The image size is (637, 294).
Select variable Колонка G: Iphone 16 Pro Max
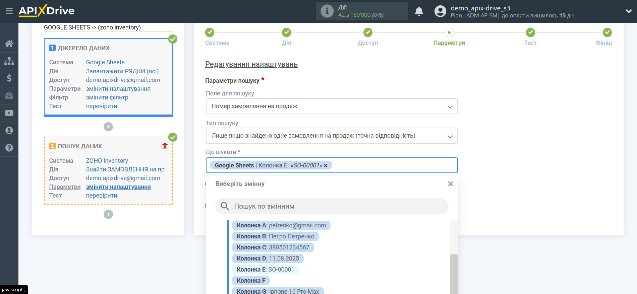point(278,291)
